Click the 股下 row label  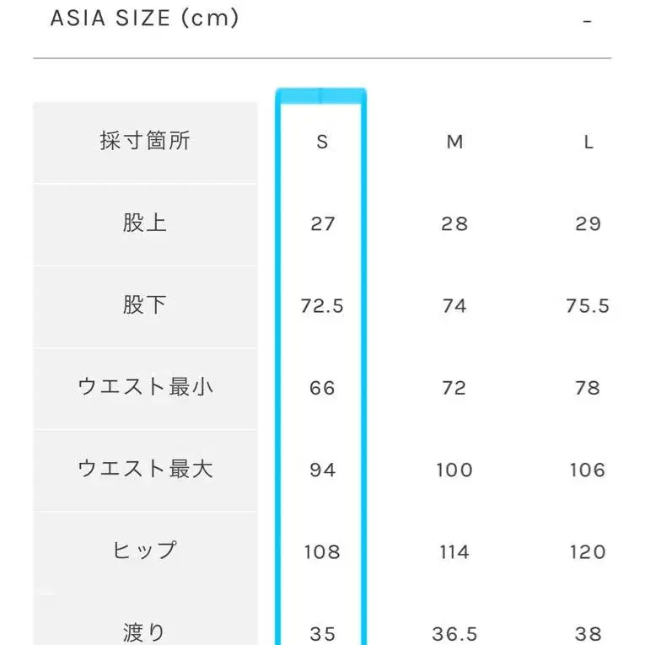[145, 305]
